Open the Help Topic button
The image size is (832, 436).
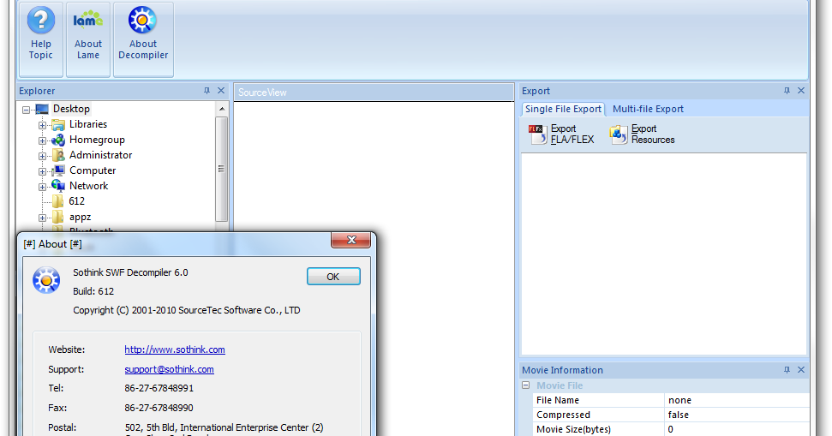coord(41,39)
